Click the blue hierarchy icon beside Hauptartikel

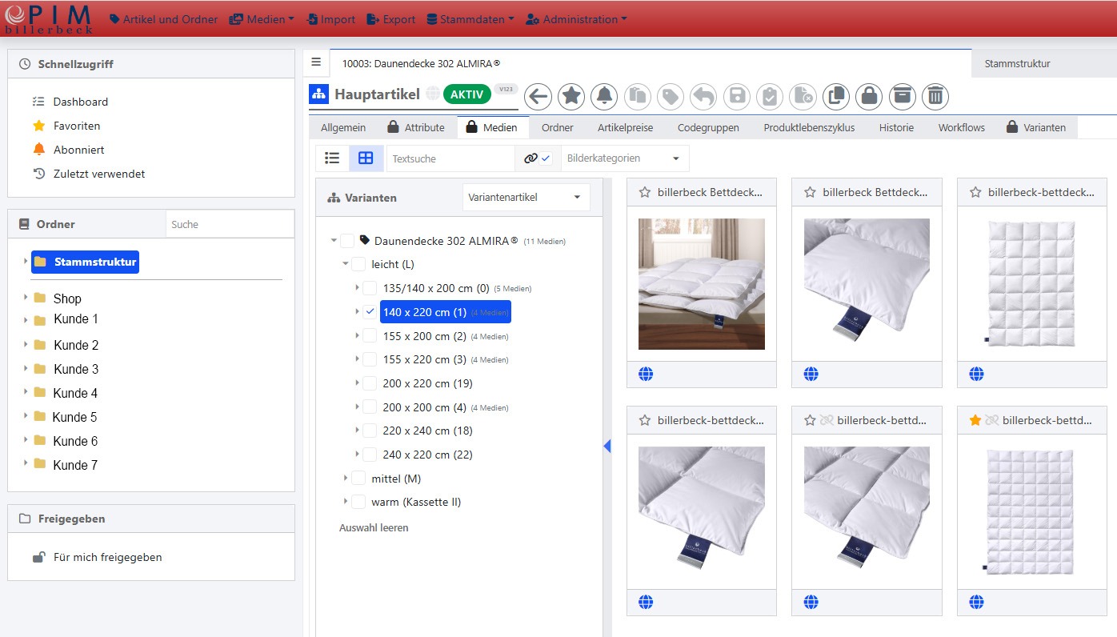point(318,94)
